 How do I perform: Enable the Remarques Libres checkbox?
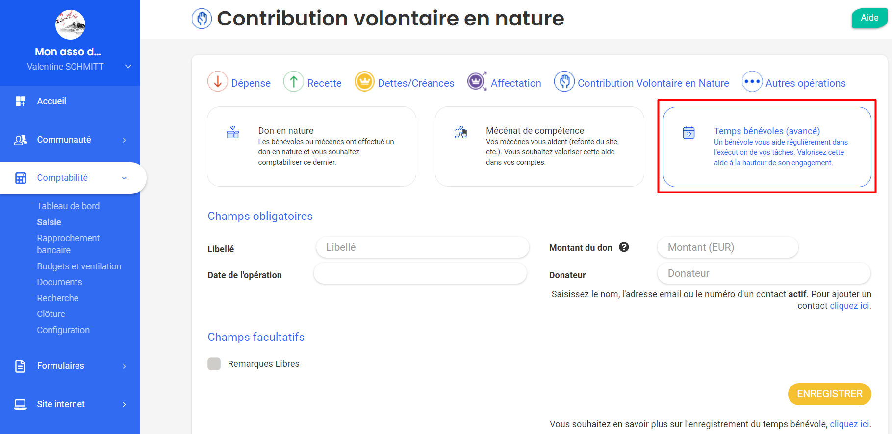214,363
